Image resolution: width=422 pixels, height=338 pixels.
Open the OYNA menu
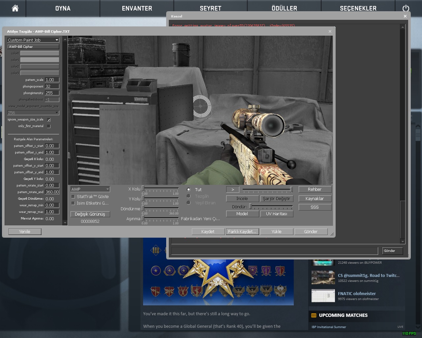(x=63, y=8)
